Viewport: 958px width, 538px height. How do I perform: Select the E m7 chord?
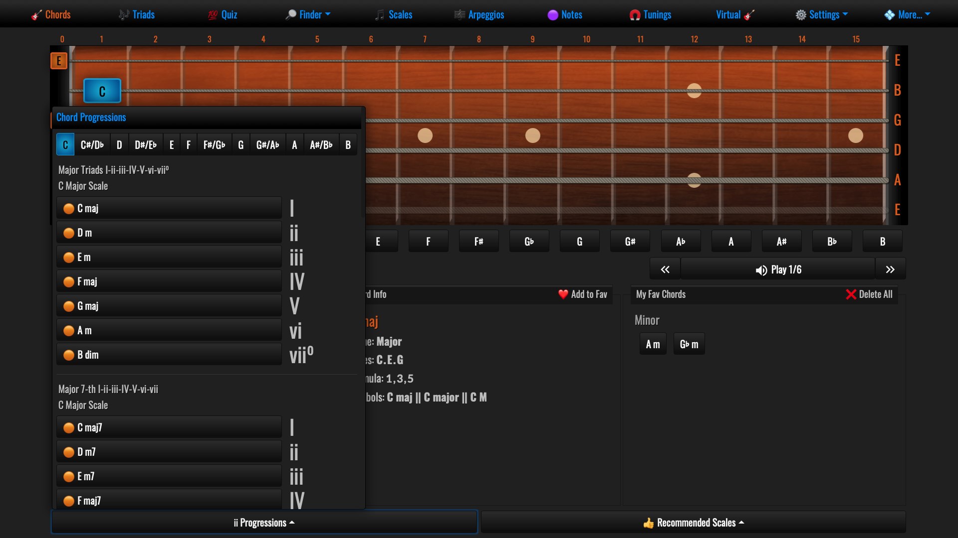(x=169, y=476)
